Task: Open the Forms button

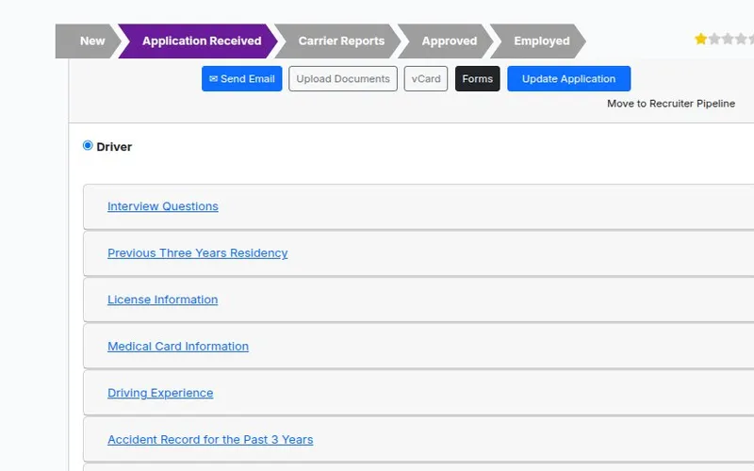Action: point(478,79)
